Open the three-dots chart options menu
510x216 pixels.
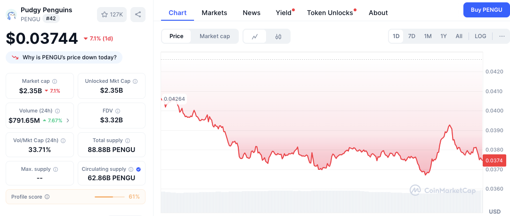tap(502, 36)
